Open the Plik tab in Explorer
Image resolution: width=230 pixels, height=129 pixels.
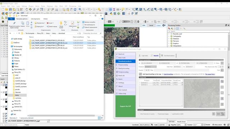[11, 19]
